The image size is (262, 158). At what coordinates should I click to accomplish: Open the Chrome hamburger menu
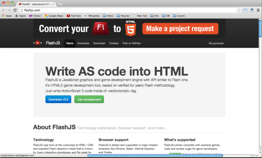point(258,10)
